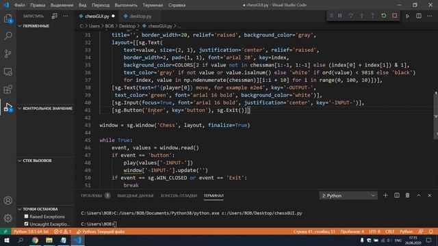Click the Desktop breadcrumb segment
438x246 pixels.
[127, 26]
